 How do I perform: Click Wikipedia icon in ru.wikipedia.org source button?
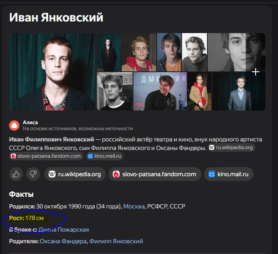52,174
